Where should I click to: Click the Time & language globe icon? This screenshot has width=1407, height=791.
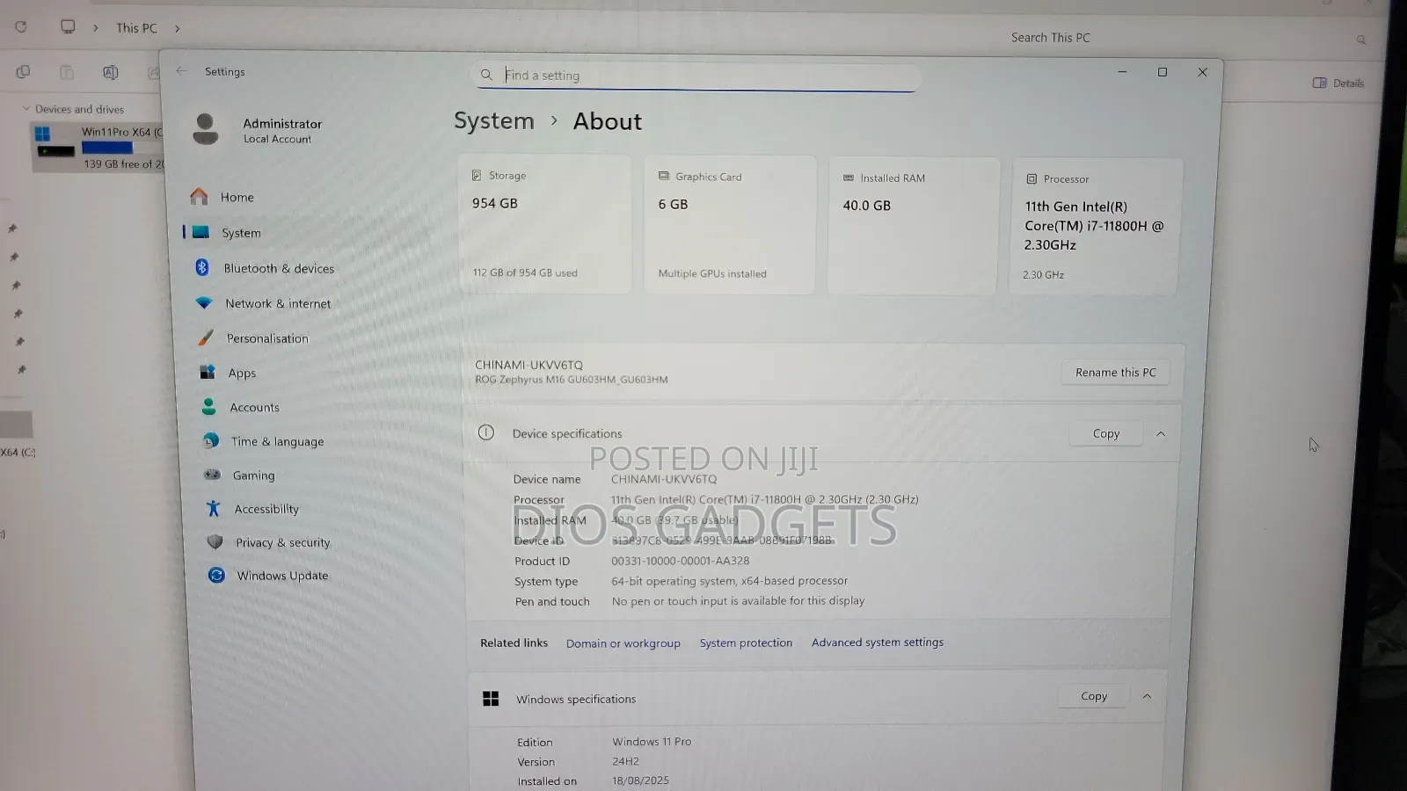coord(211,440)
